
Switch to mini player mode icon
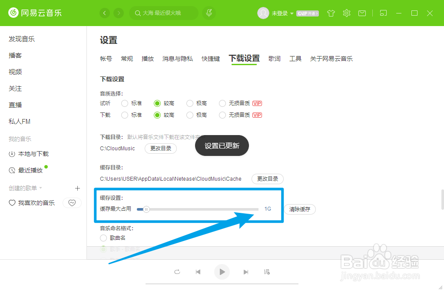pyautogui.click(x=383, y=13)
